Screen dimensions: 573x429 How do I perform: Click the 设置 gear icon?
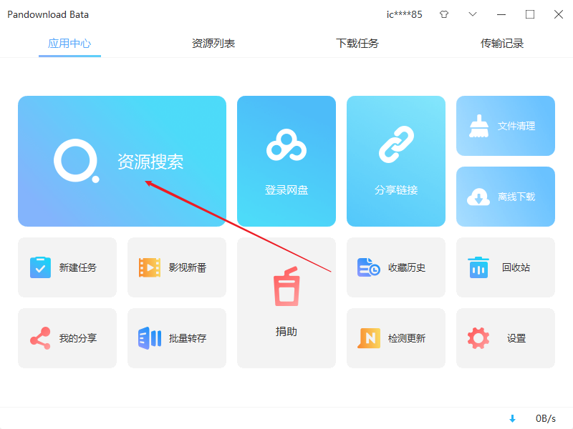click(478, 338)
